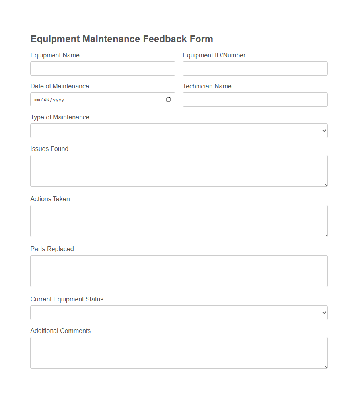Click the Parts Replaced text area
Image resolution: width=358 pixels, height=403 pixels.
click(x=179, y=271)
